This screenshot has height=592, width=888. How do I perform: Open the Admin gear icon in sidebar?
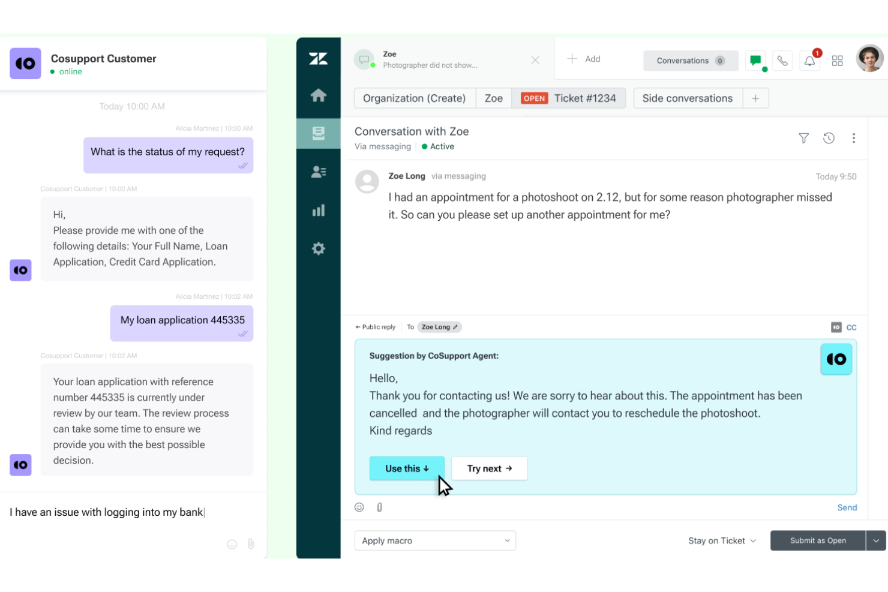[x=319, y=248]
